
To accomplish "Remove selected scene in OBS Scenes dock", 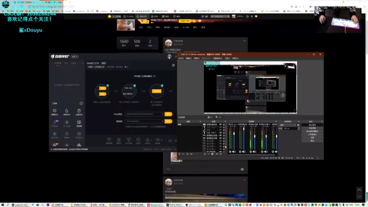I will point(183,154).
